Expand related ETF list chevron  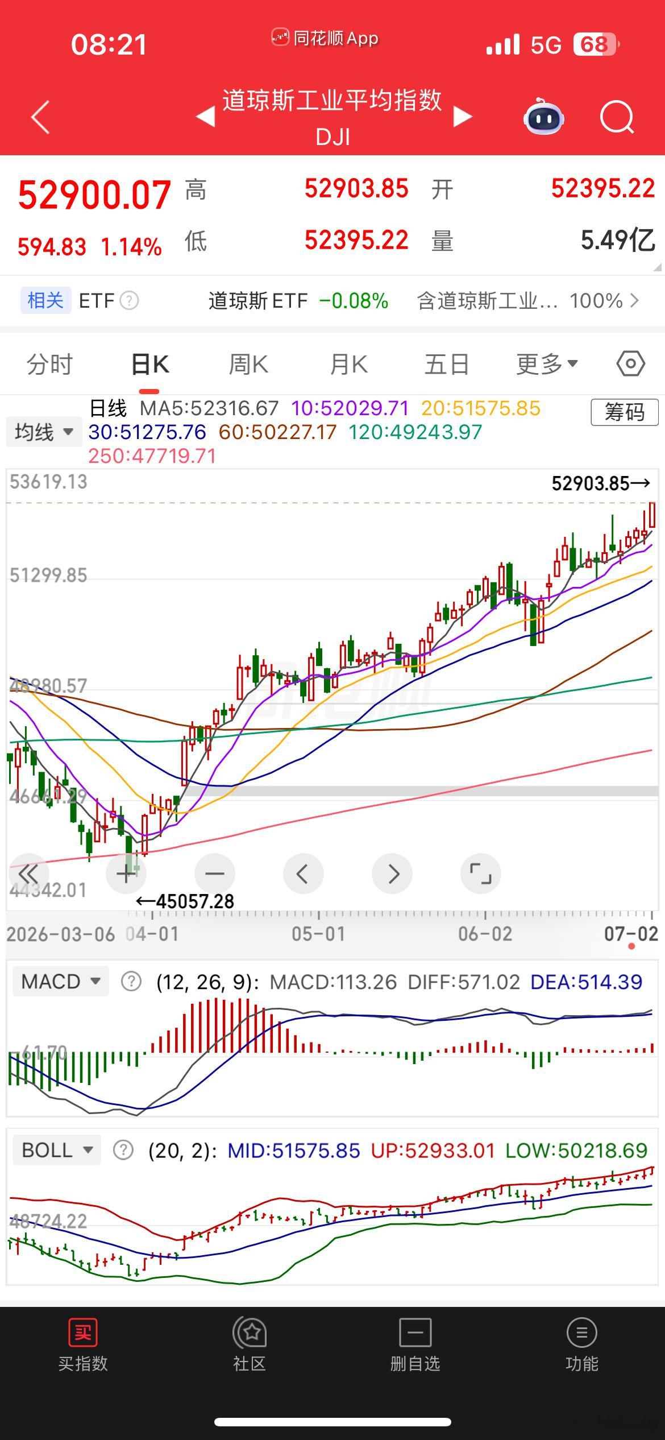pos(635,300)
